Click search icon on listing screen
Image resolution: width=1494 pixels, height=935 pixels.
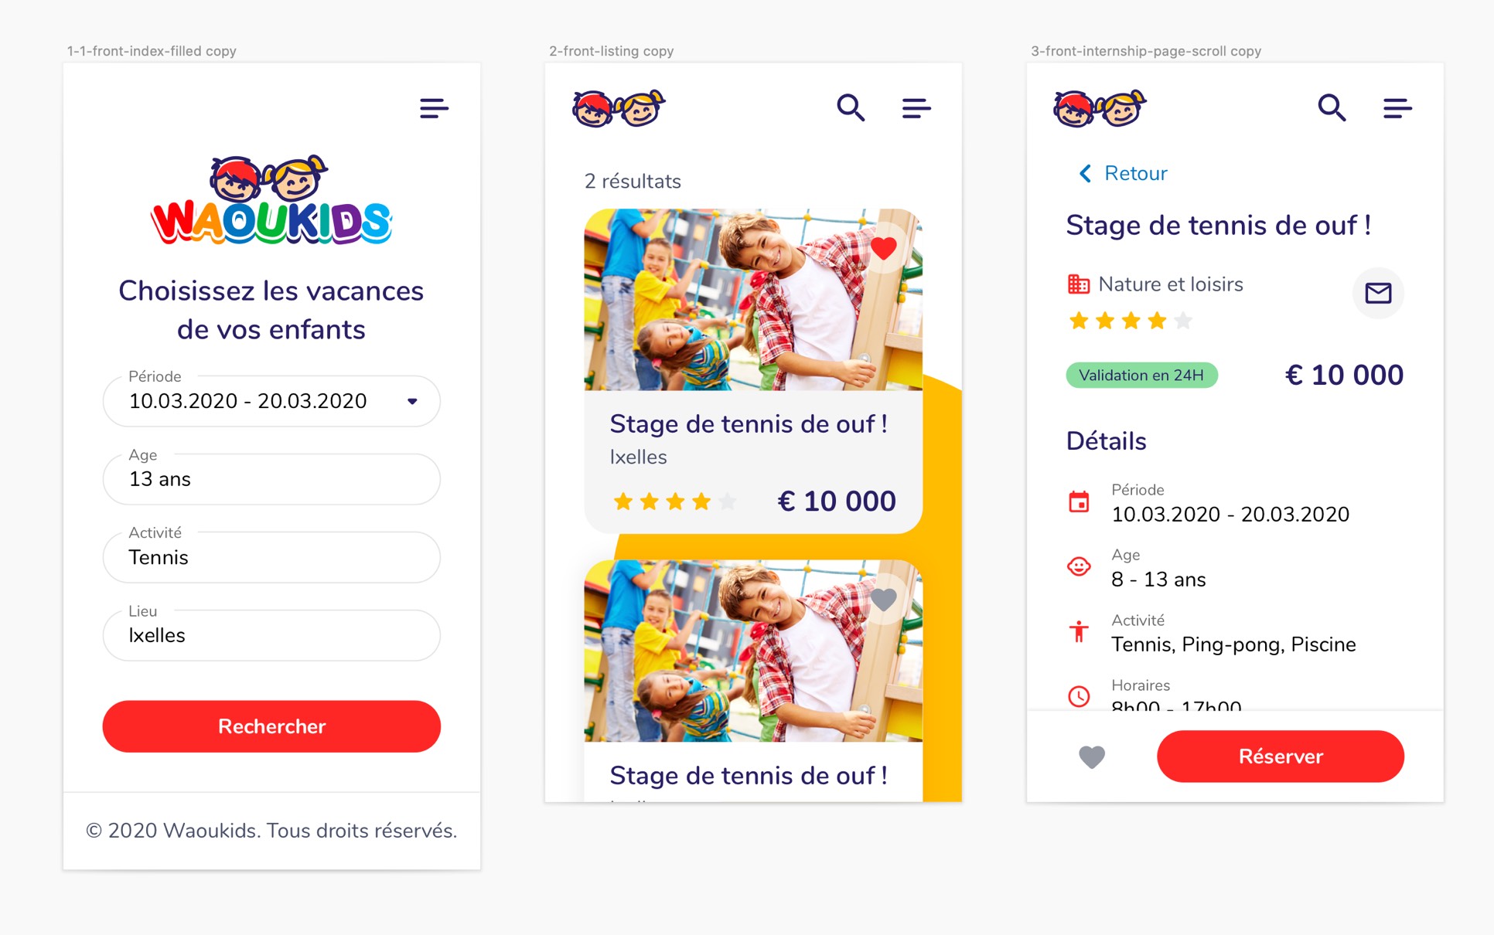(851, 107)
